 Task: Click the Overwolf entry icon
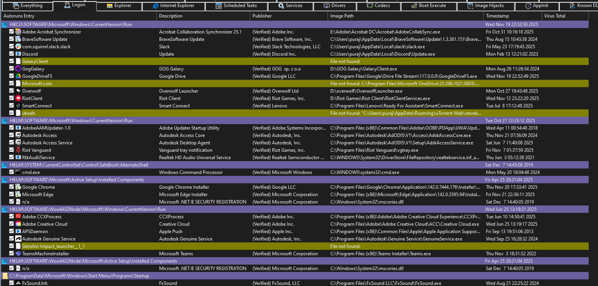point(18,91)
